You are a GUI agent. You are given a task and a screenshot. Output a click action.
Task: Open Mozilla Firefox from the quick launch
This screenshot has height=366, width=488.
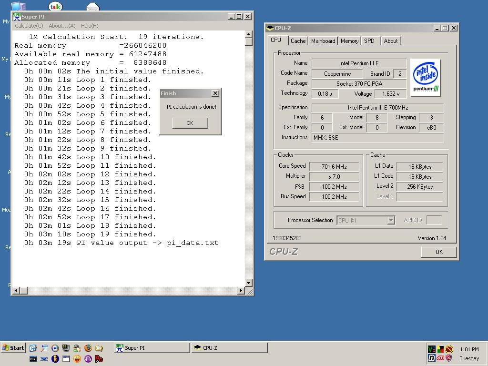tap(88, 348)
